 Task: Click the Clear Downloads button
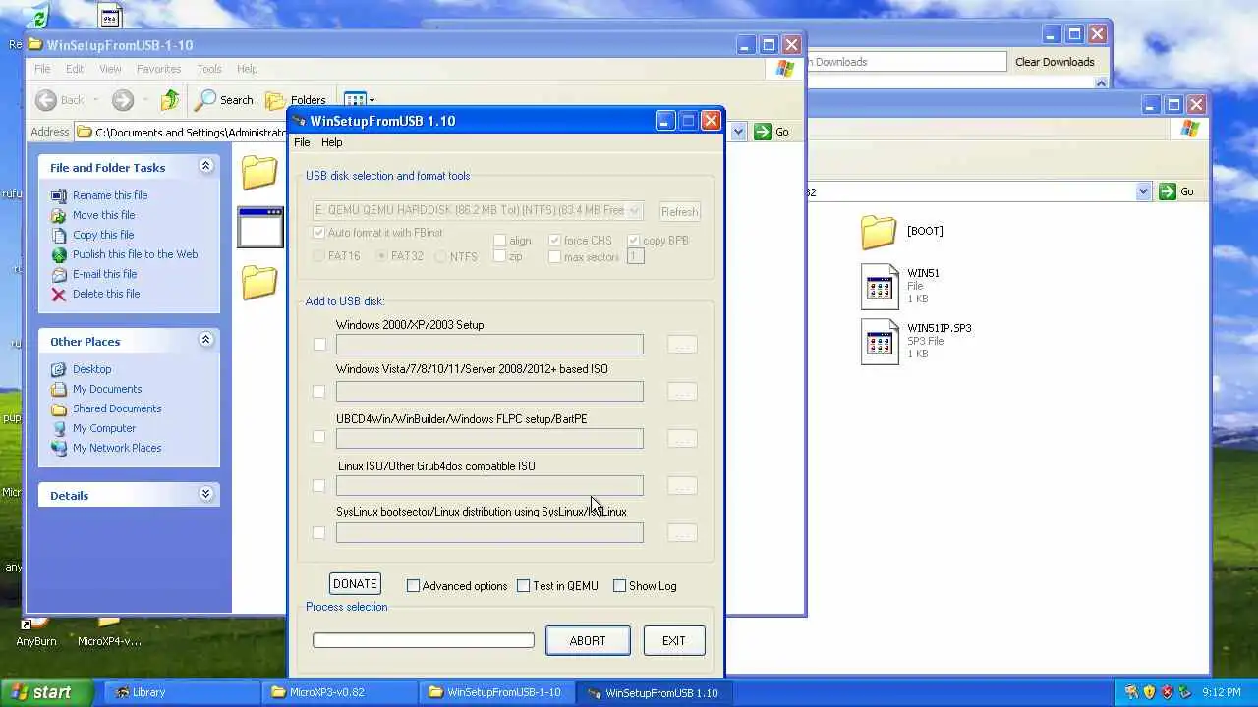coord(1055,62)
